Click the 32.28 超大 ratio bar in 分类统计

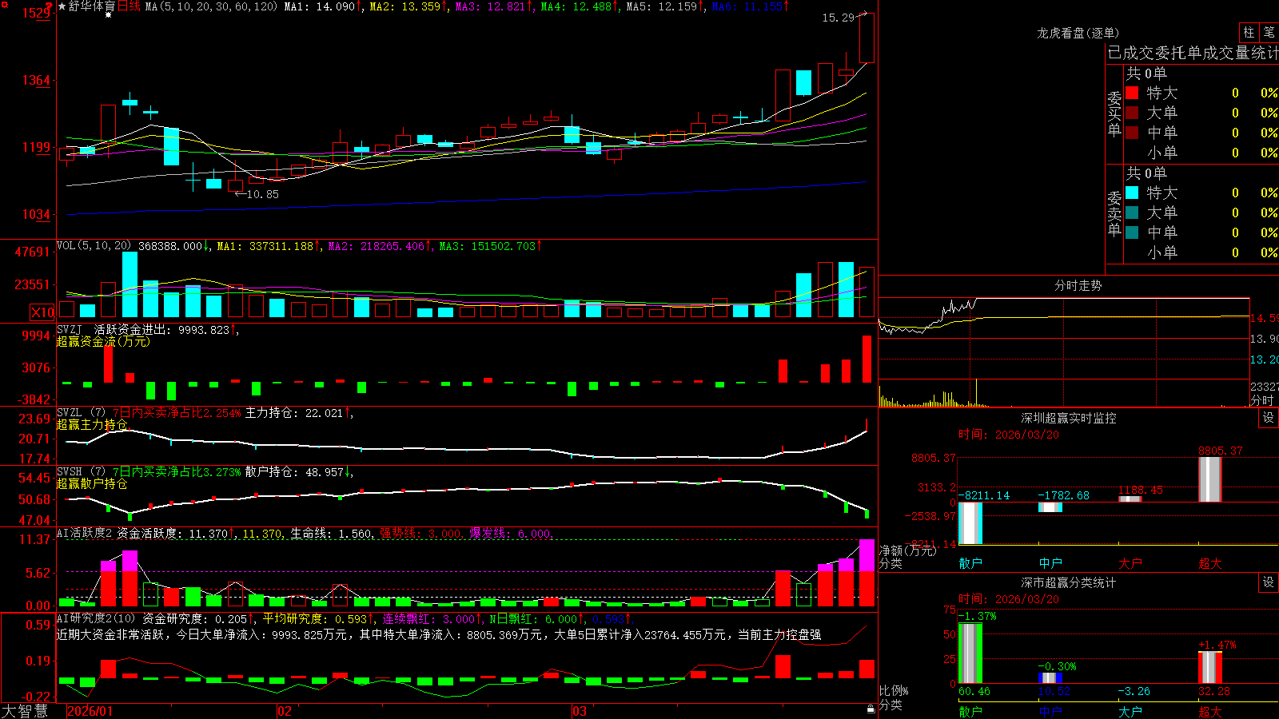pos(1210,667)
